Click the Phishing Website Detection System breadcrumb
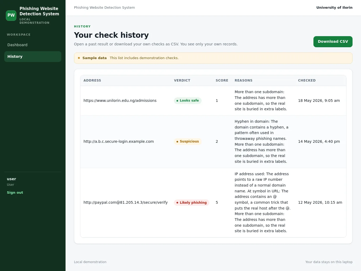361x271 pixels. pyautogui.click(x=104, y=8)
